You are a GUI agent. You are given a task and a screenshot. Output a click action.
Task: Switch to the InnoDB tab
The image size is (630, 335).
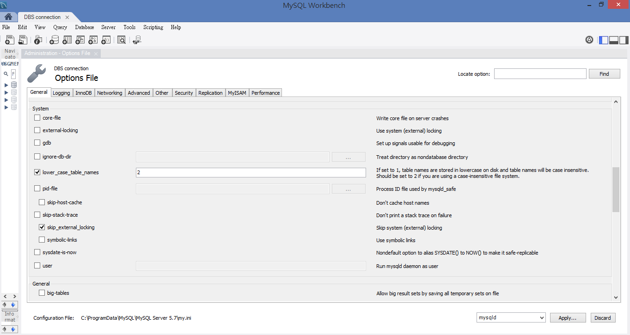tap(84, 93)
